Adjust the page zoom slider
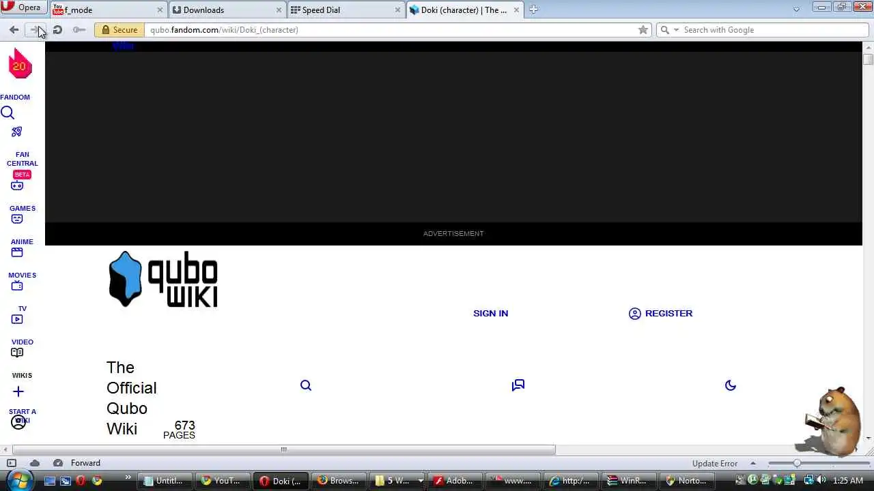The width and height of the screenshot is (874, 491). tap(819, 463)
